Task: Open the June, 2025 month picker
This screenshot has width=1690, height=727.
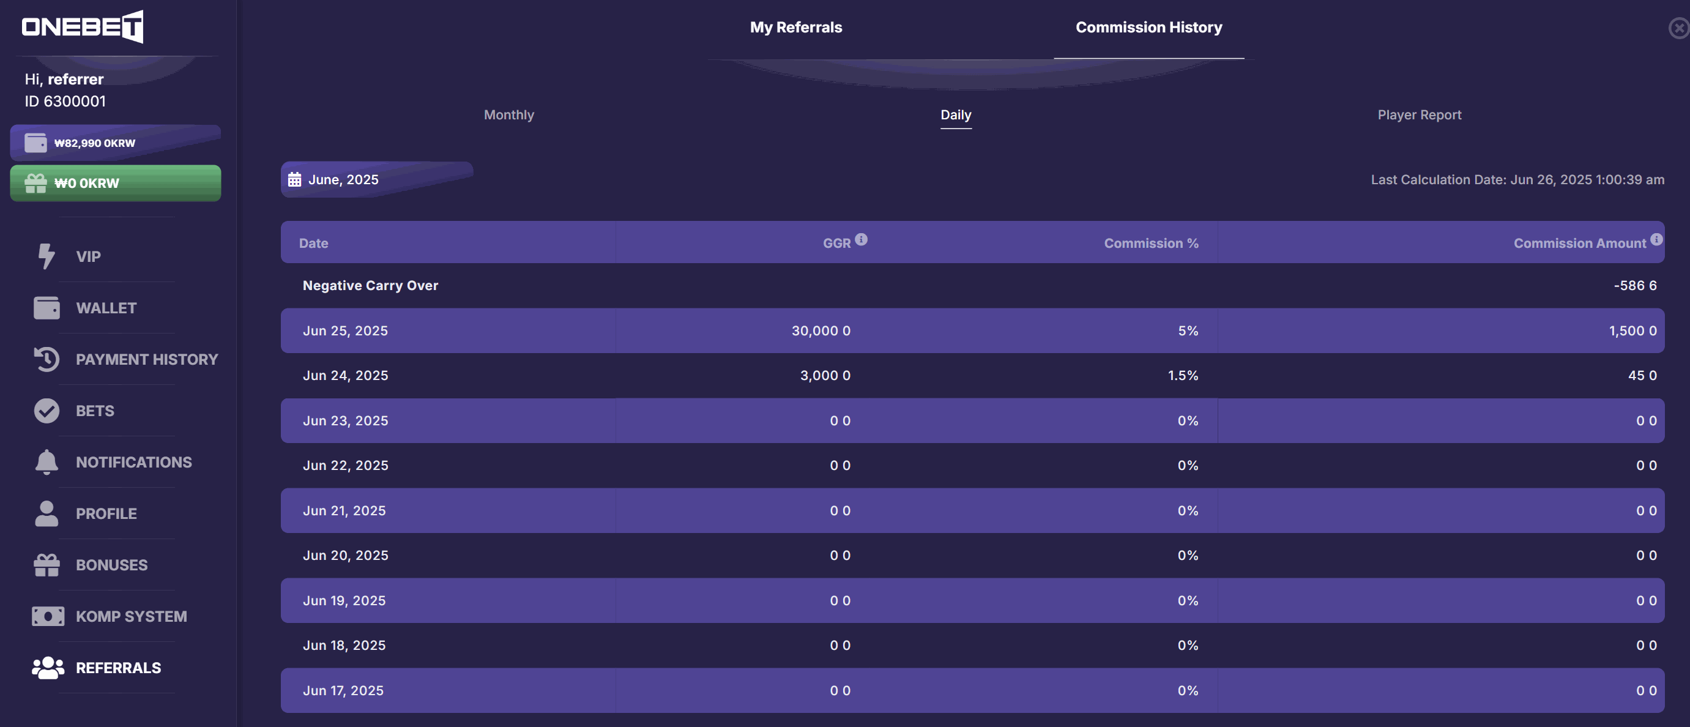Action: [378, 179]
